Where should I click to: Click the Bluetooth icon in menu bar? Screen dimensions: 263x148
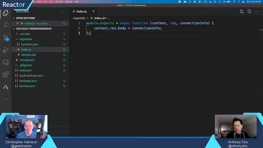[x=219, y=2]
